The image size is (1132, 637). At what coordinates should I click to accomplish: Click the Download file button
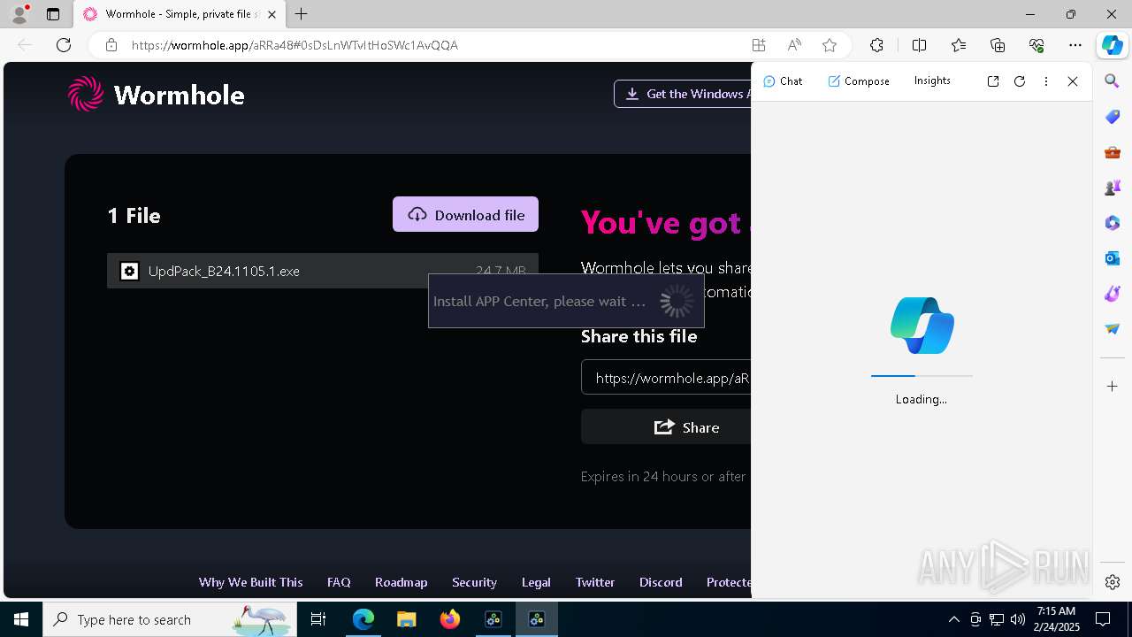click(x=465, y=215)
